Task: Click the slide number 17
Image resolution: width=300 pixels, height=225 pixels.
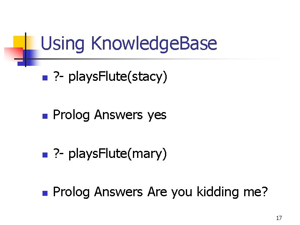Action: pyautogui.click(x=279, y=218)
